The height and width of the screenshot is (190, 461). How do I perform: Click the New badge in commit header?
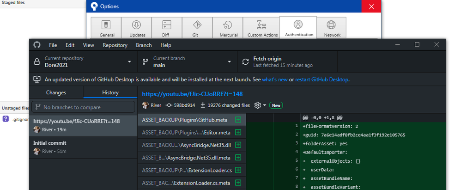click(276, 105)
